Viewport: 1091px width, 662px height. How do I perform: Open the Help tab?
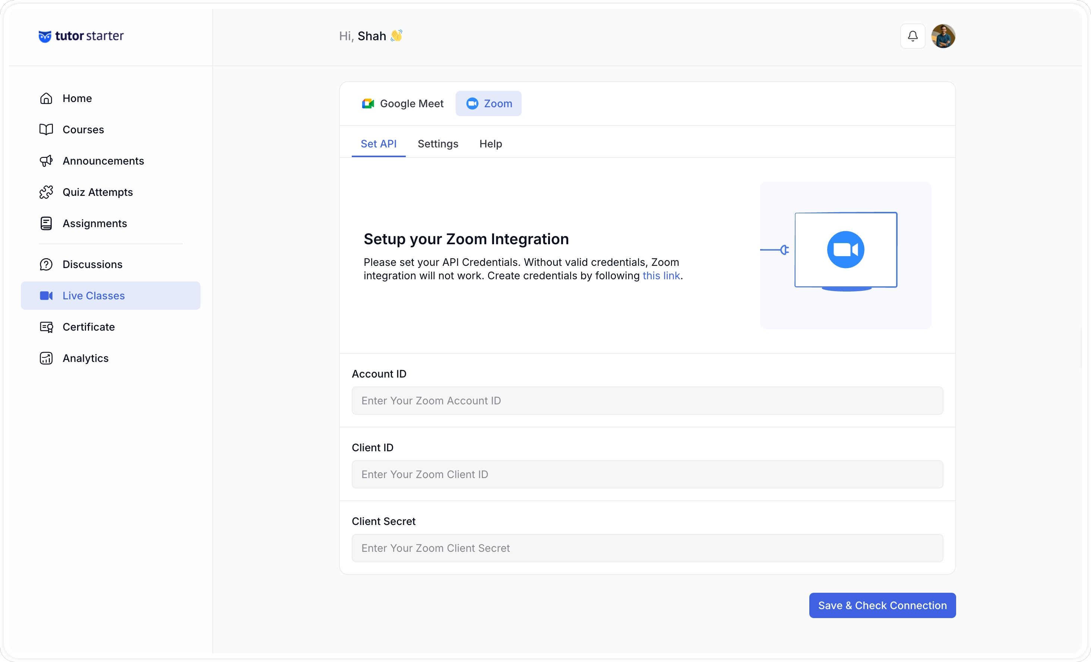pos(491,144)
